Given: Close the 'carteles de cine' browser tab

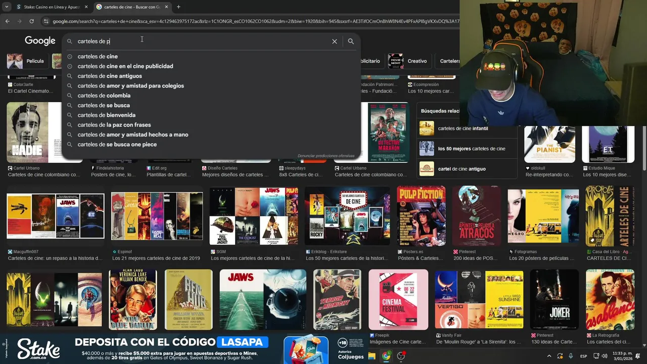Looking at the screenshot, I should tap(166, 7).
